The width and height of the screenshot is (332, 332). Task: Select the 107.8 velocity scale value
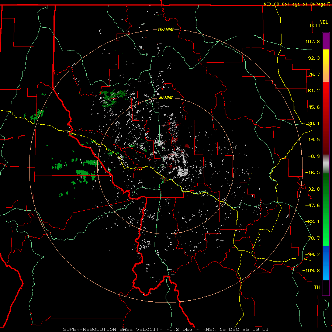coord(312,41)
